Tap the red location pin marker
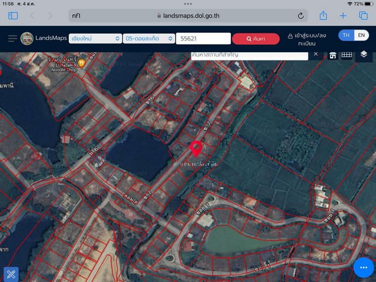This screenshot has width=376, height=282. (196, 149)
